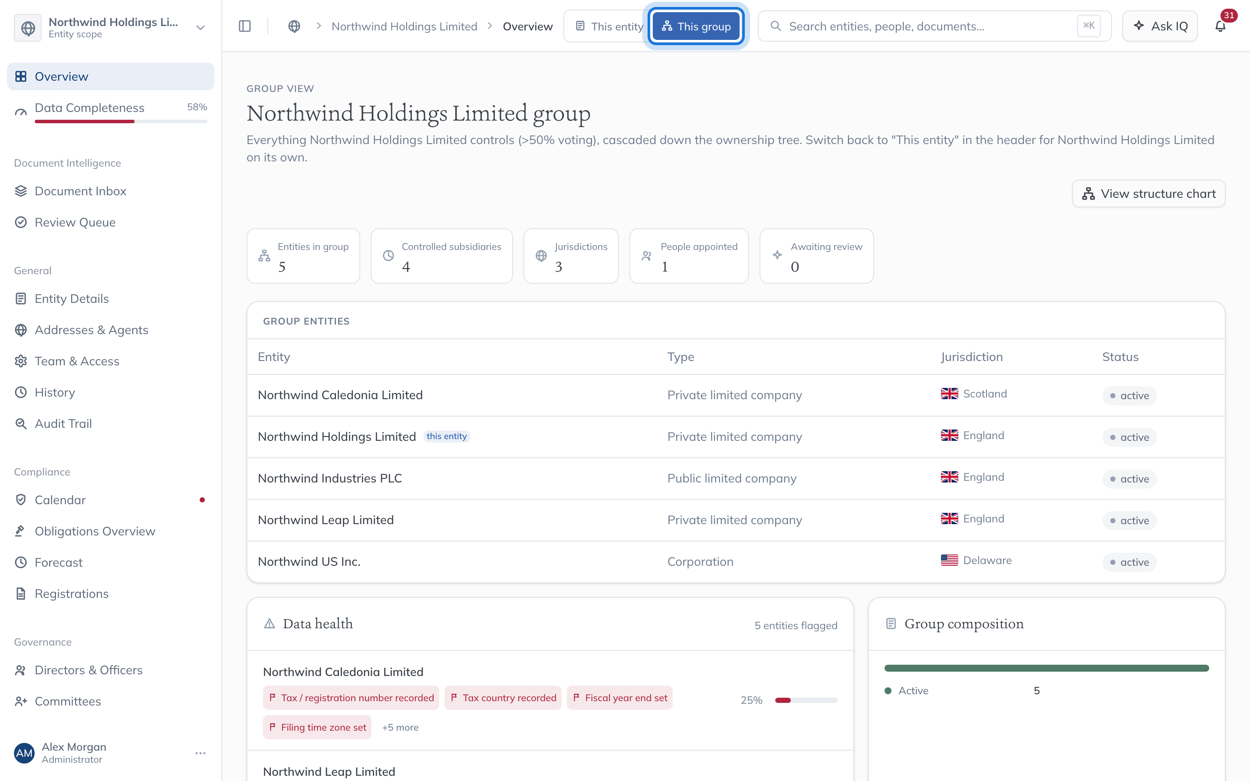Click Northwind Holdings Limited breadcrumb link
The width and height of the screenshot is (1250, 781).
point(404,26)
